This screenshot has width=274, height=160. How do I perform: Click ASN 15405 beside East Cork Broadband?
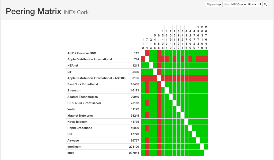pos(135,84)
